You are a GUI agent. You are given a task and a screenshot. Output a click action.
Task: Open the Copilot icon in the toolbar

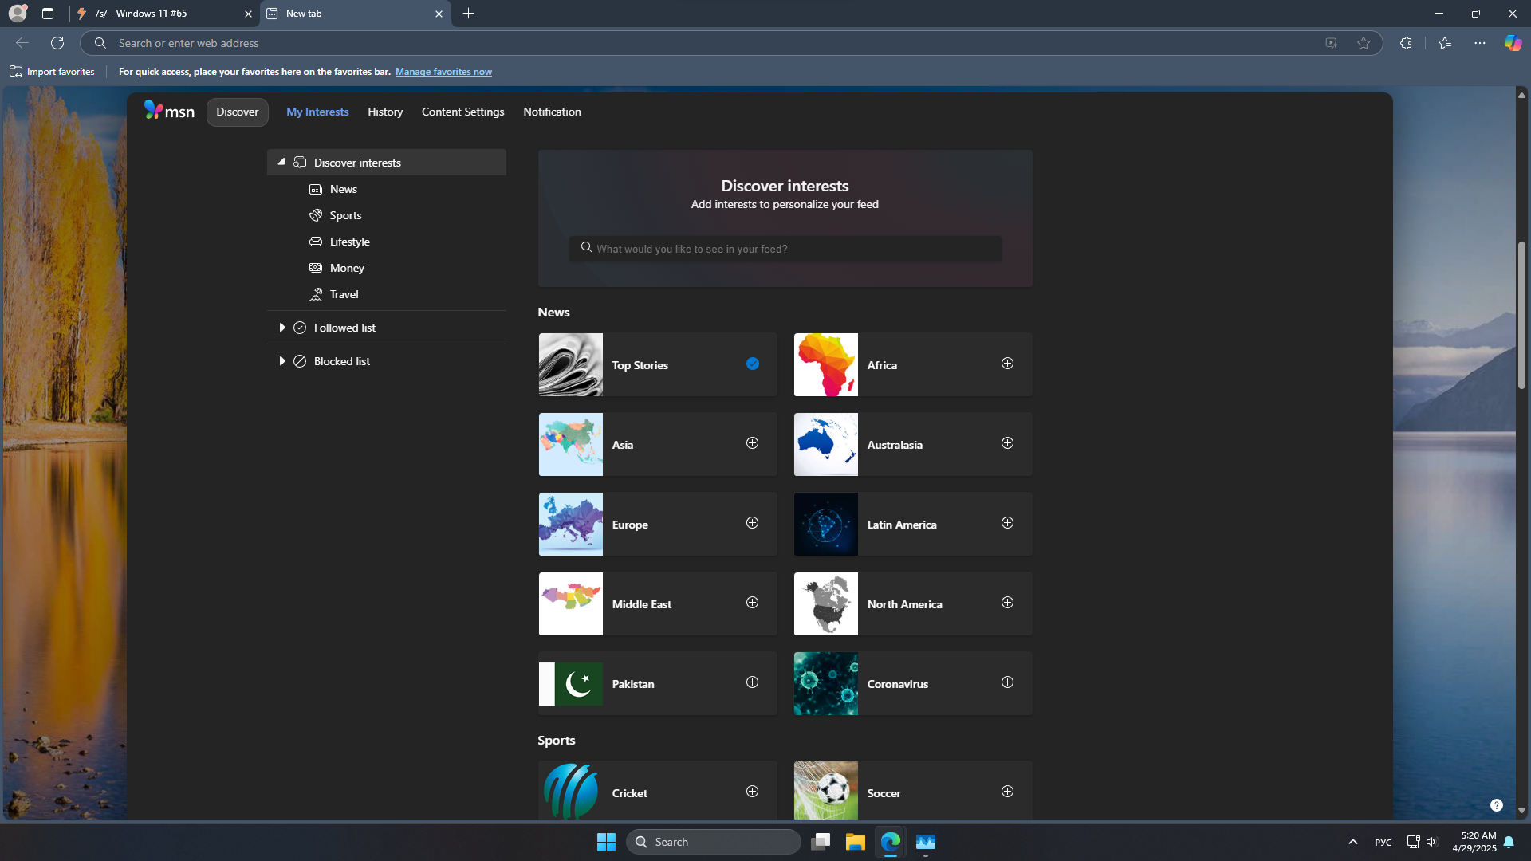pos(1513,43)
